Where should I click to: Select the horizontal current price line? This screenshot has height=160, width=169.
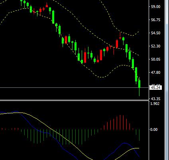point(75,88)
